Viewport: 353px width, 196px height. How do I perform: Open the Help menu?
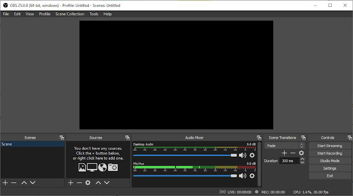[107, 14]
